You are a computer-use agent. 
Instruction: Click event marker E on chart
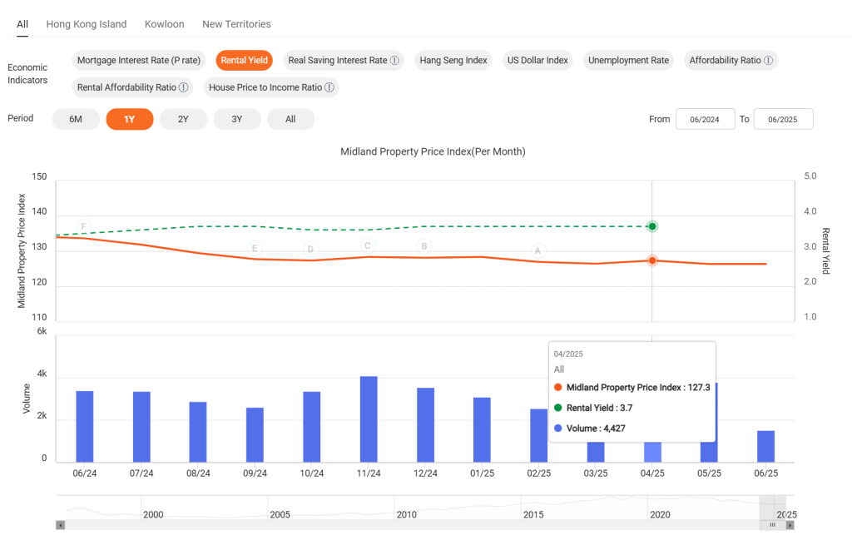[255, 248]
